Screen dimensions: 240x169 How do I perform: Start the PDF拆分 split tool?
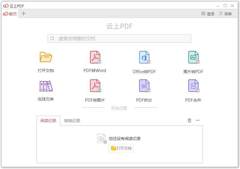pos(144,89)
